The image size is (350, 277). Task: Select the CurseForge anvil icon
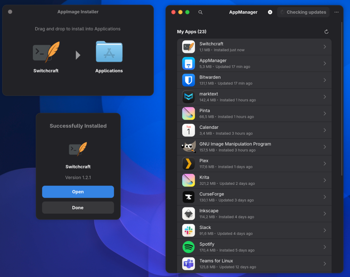(188, 197)
